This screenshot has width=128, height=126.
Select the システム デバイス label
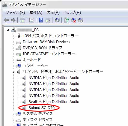click(x=38, y=114)
